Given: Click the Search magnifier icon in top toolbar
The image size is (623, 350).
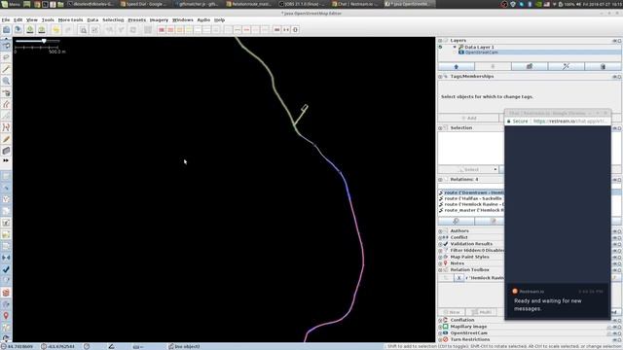Looking at the screenshot, I should 83,30.
